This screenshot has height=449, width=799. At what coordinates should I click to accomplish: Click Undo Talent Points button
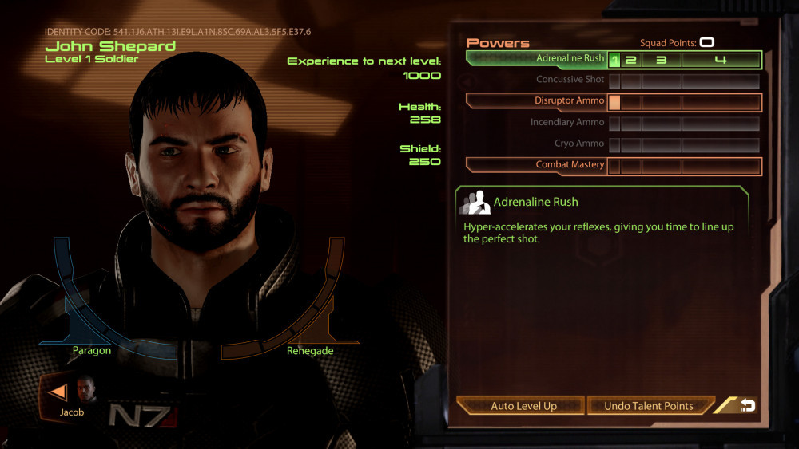[650, 406]
